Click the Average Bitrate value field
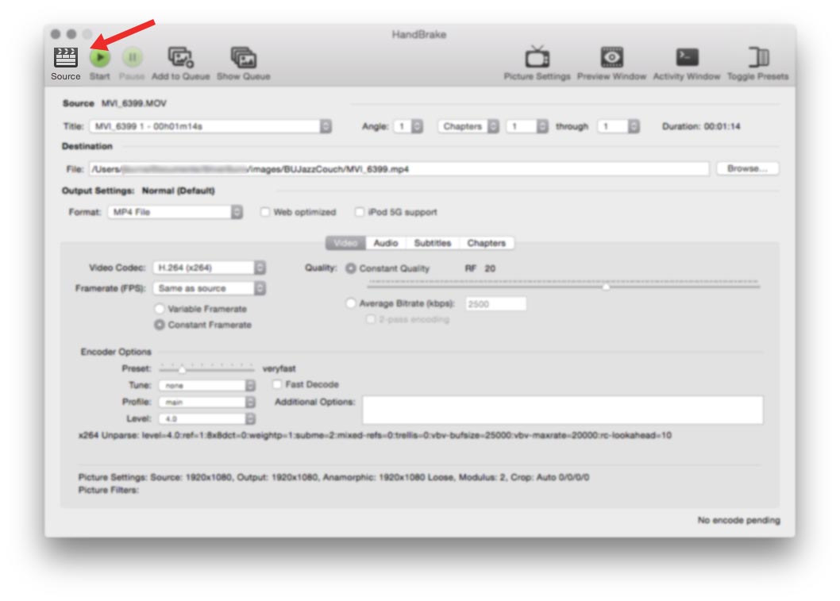The height and width of the screenshot is (601, 840). click(x=496, y=304)
